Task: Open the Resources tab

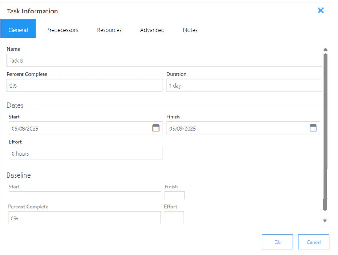Action: point(109,30)
